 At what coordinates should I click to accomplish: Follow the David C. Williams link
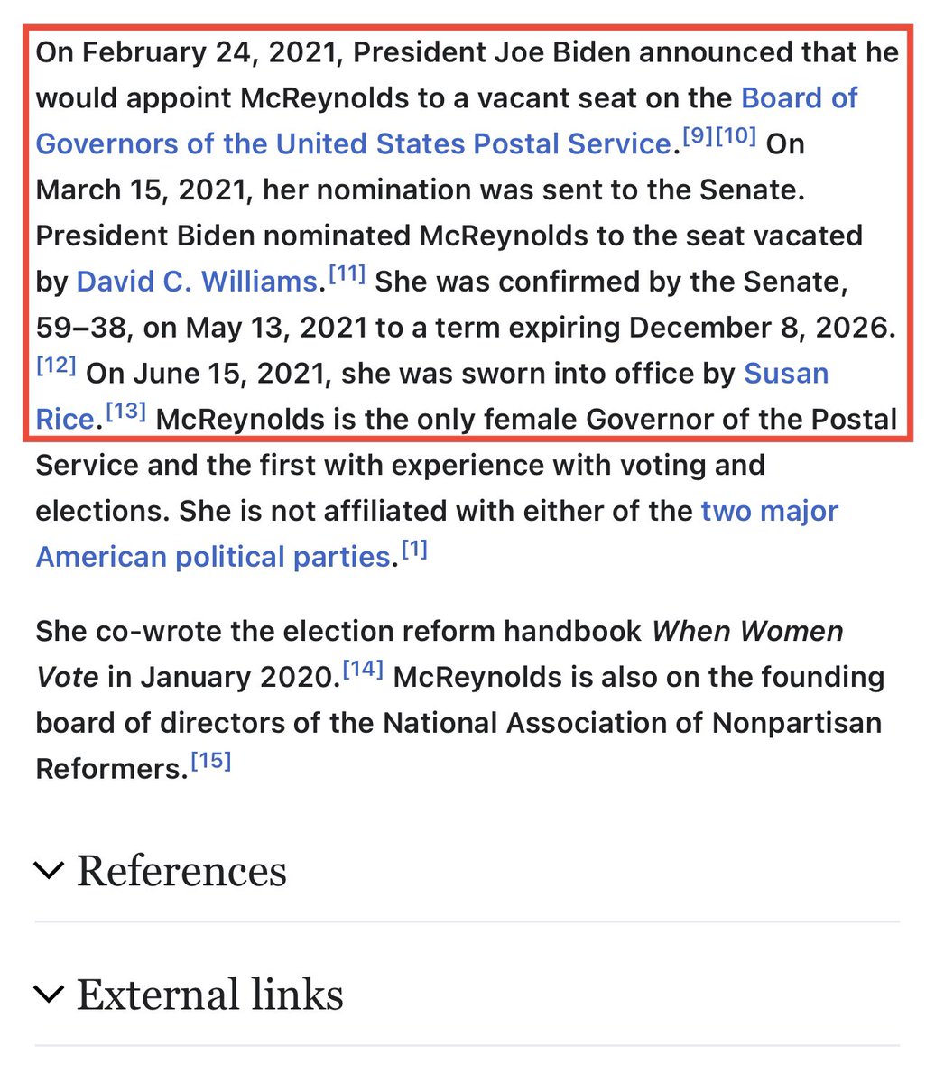pos(197,282)
